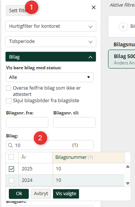This screenshot has width=135, height=207.
Task: Uncheck the 2025 Bilag 10 row
Action: click(x=11, y=169)
